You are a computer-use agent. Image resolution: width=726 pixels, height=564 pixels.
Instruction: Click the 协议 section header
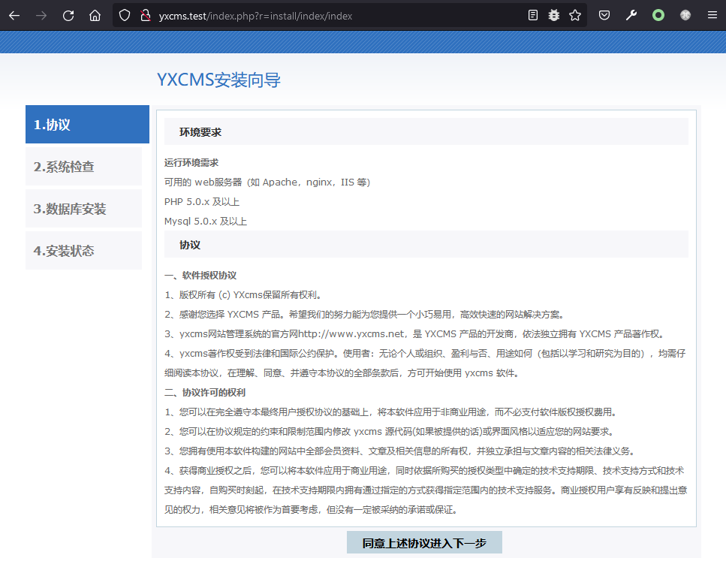click(x=426, y=245)
